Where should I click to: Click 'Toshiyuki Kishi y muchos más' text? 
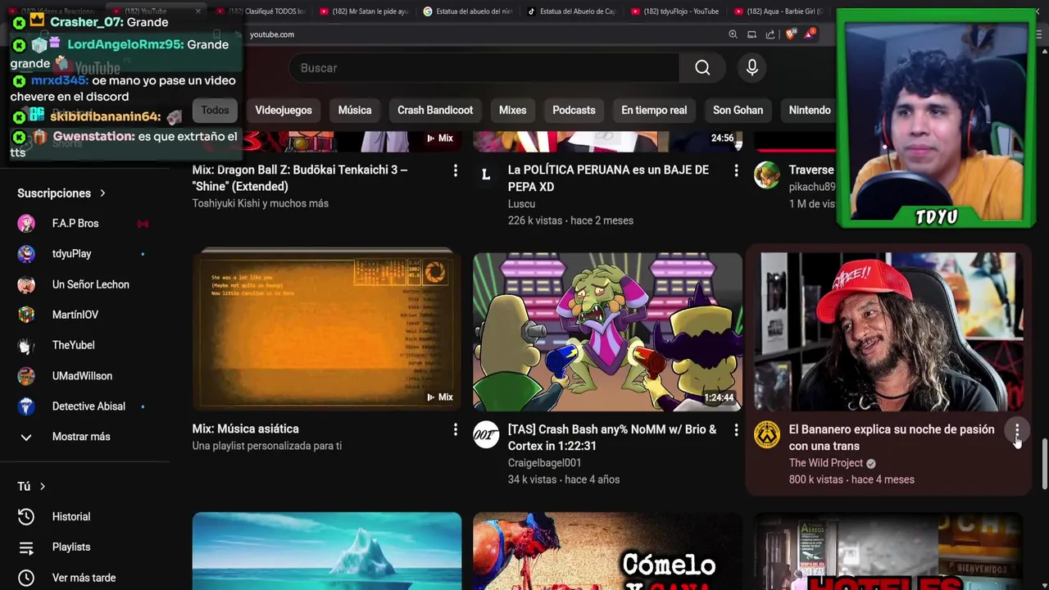click(x=261, y=203)
